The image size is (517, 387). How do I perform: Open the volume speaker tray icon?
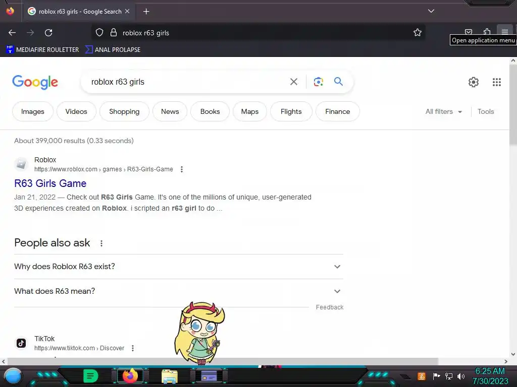(x=461, y=376)
